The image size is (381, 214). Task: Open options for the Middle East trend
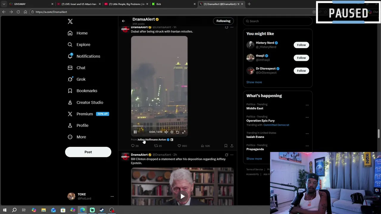point(307,105)
